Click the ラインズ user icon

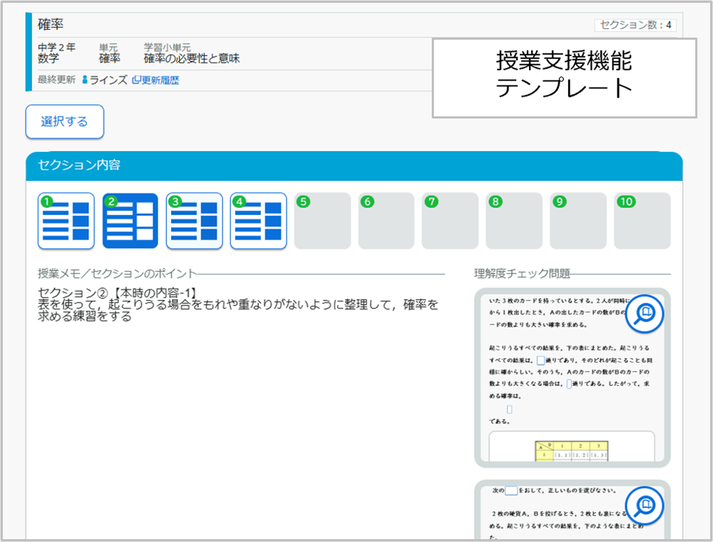[x=86, y=80]
